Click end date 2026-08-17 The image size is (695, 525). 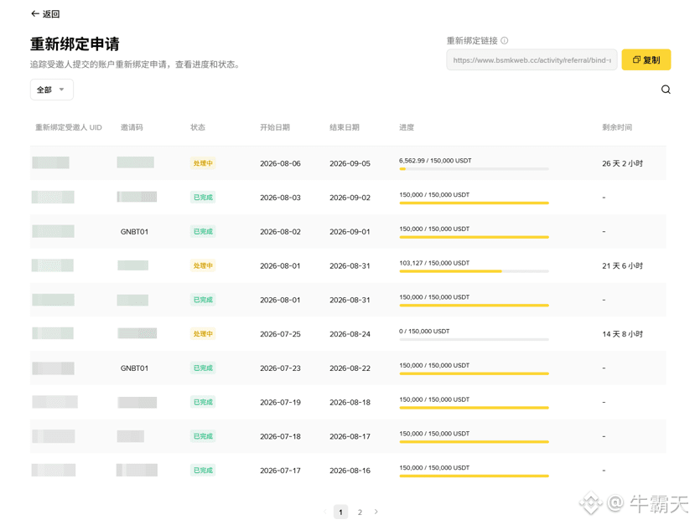click(350, 436)
